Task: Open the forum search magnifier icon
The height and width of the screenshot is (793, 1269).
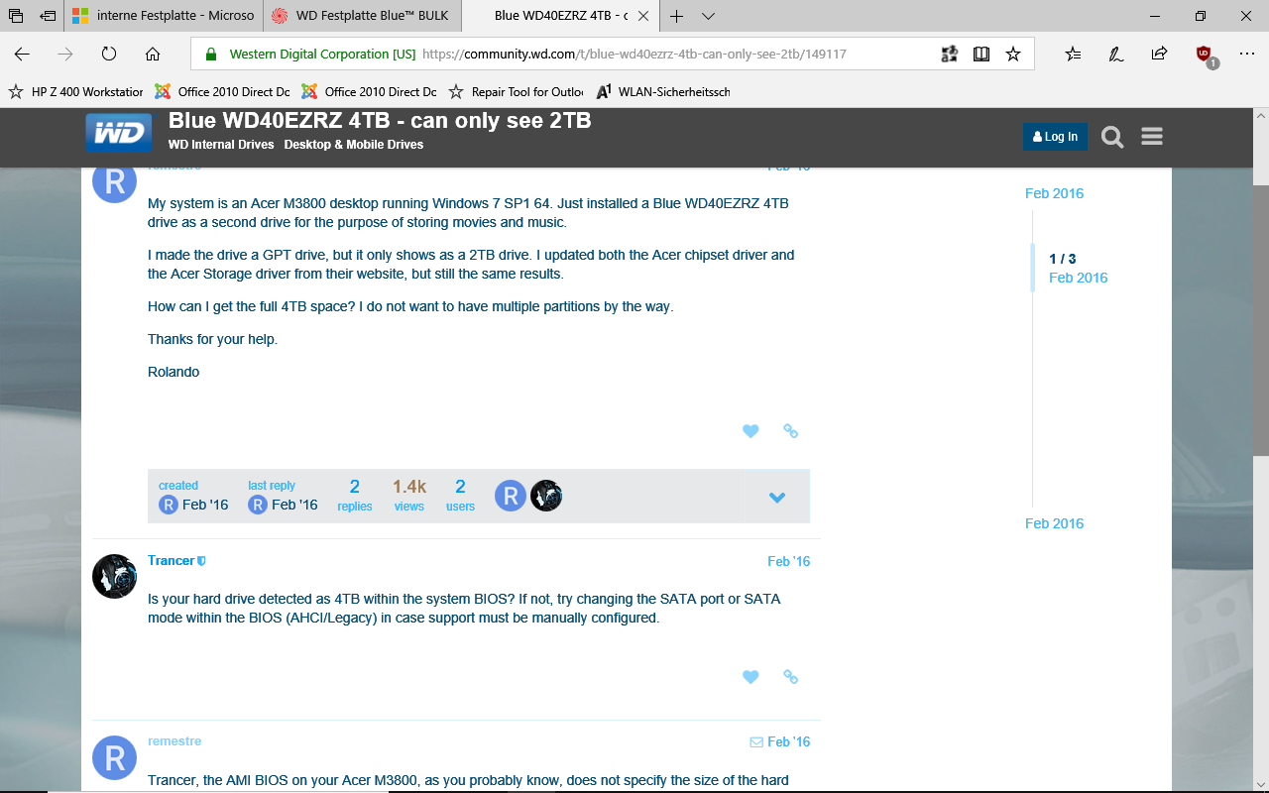Action: click(1112, 137)
